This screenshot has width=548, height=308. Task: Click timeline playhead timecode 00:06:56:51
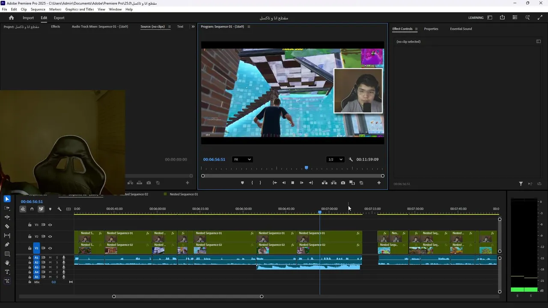[32, 202]
